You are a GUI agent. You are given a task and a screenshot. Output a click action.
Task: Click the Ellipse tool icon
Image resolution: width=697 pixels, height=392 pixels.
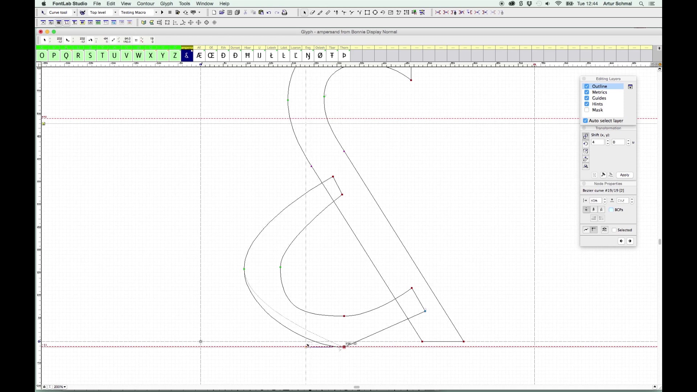(375, 12)
